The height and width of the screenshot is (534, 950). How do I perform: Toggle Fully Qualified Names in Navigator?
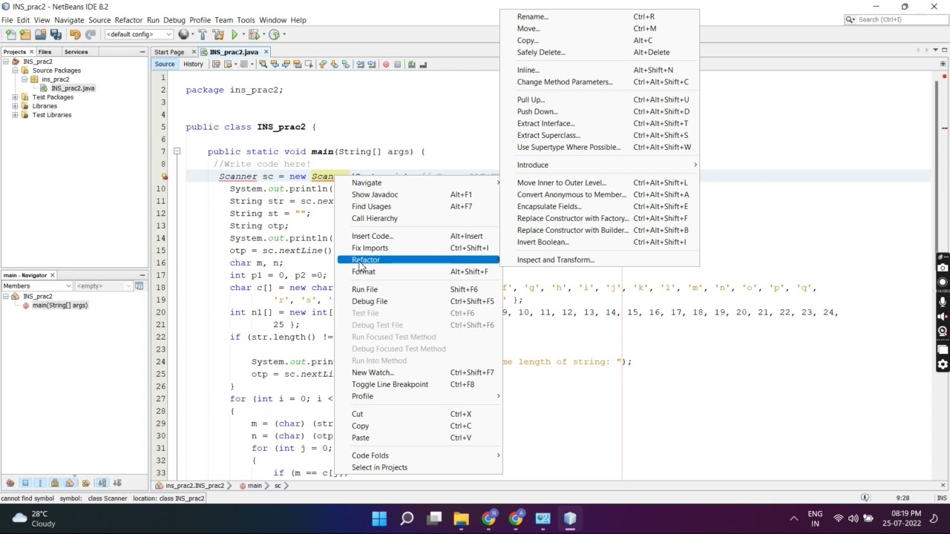(86, 483)
